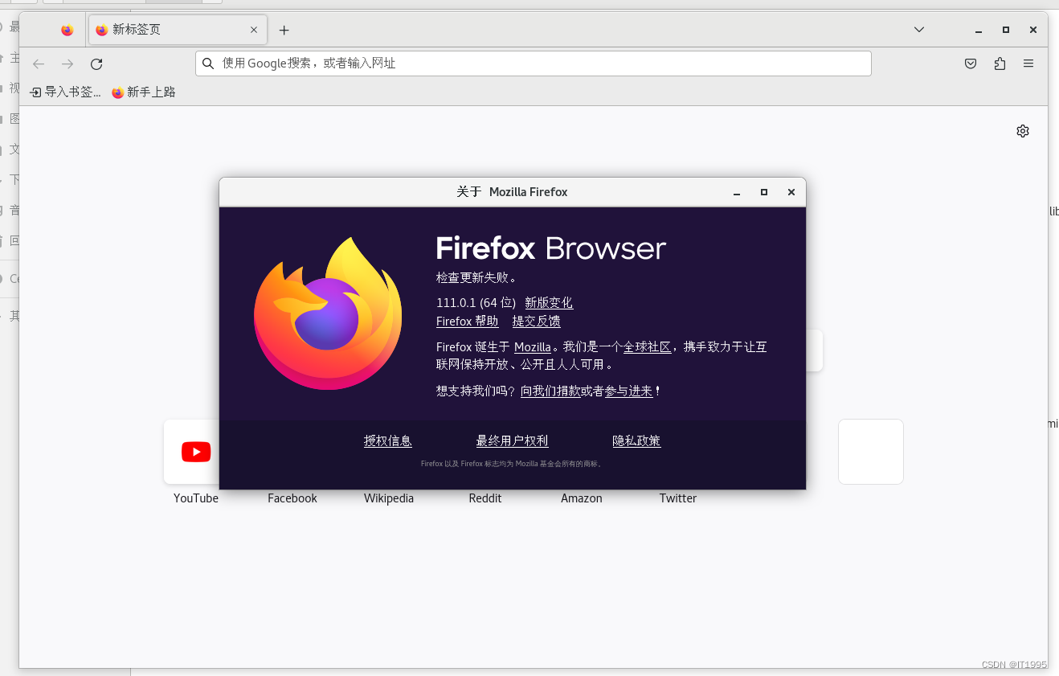Screen dimensions: 1059x676
Task: Click the 提交反馈 link
Action: (536, 321)
